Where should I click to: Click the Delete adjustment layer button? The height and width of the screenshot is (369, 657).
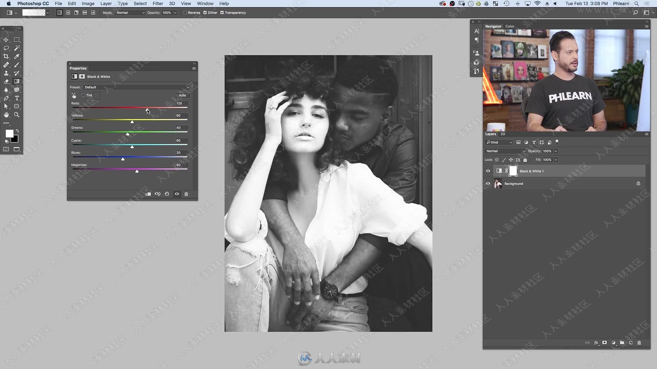pyautogui.click(x=186, y=194)
